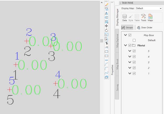The height and width of the screenshot is (114, 164).
Task: Click the Data icon in Display Manager
Action: [125, 17]
